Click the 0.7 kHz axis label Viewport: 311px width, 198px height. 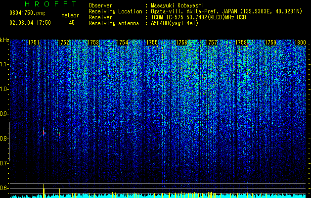click(x=4, y=163)
